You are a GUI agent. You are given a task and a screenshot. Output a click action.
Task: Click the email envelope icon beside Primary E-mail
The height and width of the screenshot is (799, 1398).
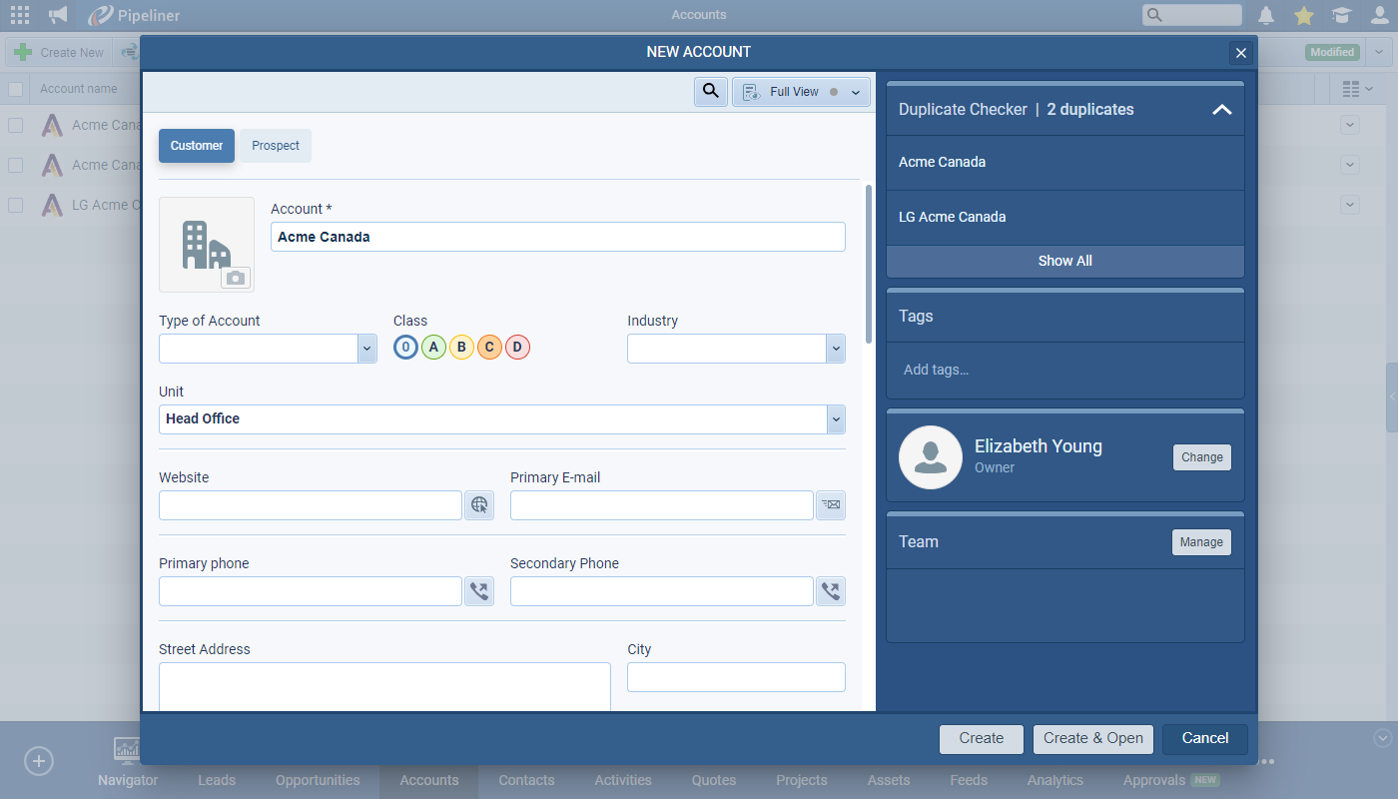click(x=830, y=505)
